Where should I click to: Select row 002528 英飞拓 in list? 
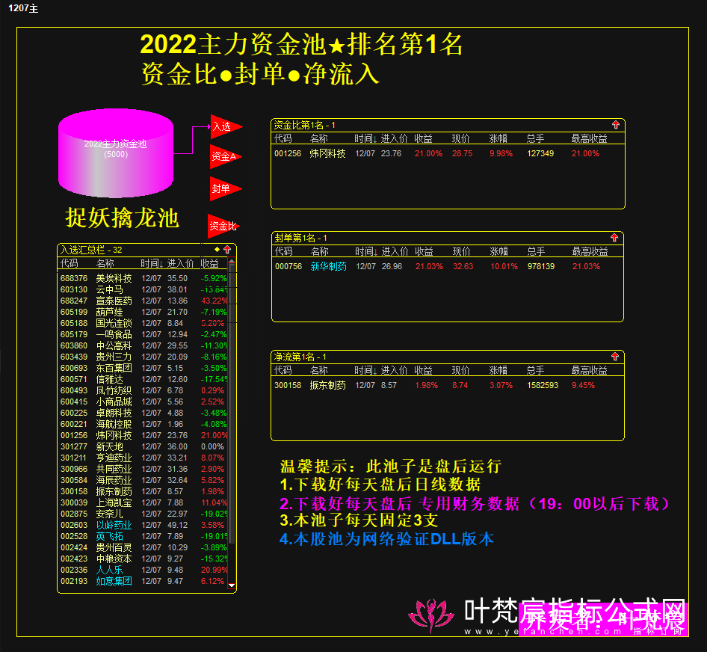coord(143,537)
